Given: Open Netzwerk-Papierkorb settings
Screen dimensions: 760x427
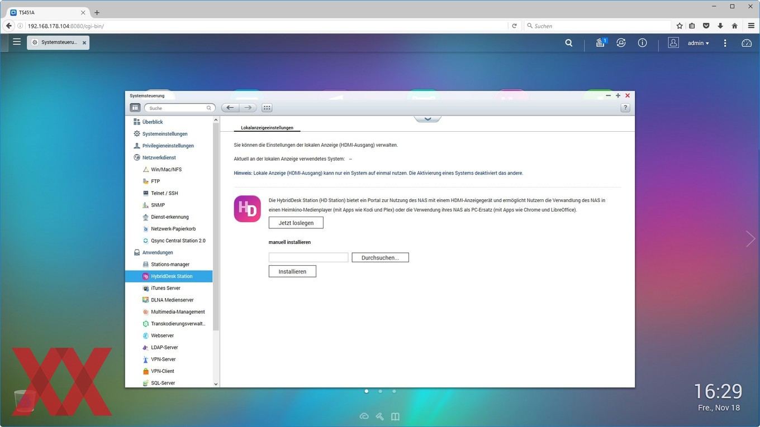Looking at the screenshot, I should [x=173, y=229].
